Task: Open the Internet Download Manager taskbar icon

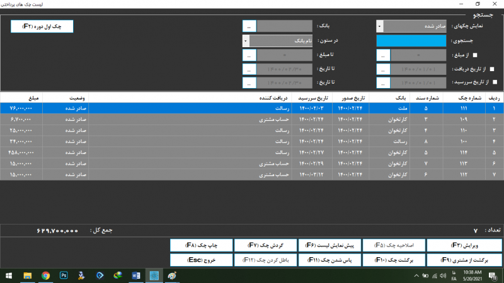Action: (x=118, y=275)
